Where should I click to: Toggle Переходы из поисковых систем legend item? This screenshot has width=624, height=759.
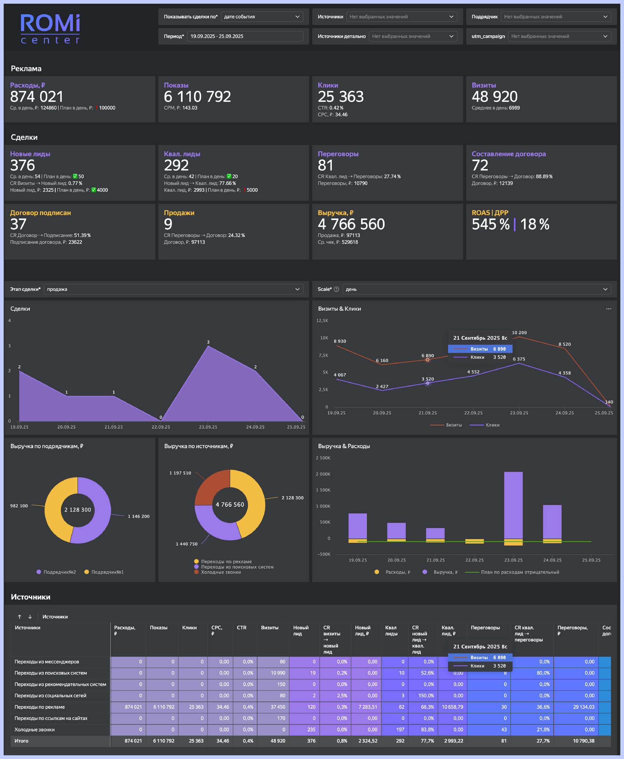point(234,567)
